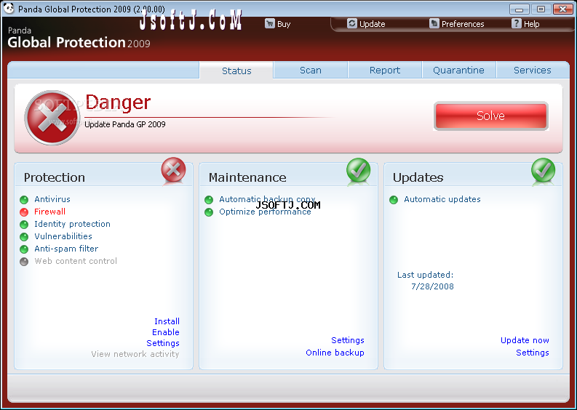
Task: Open Settings link in Protection panel
Action: (x=163, y=343)
